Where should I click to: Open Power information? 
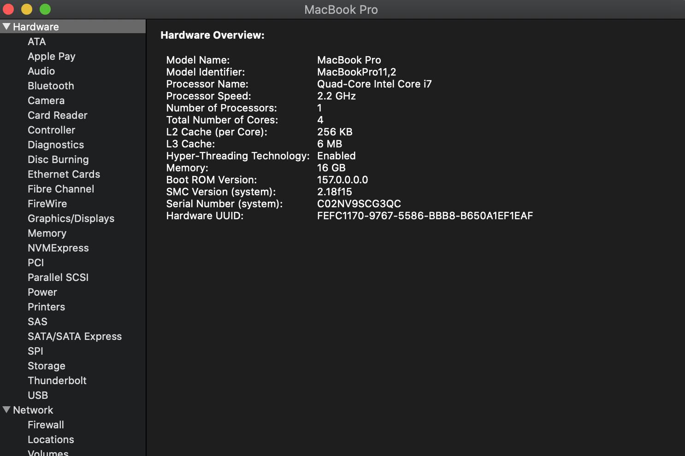click(x=42, y=292)
